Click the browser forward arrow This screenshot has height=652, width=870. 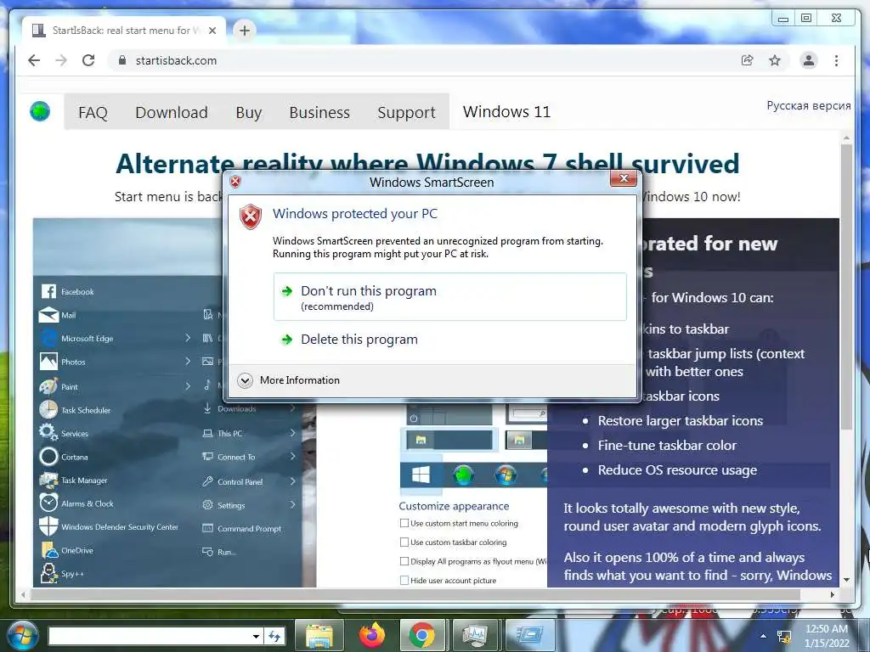coord(61,60)
